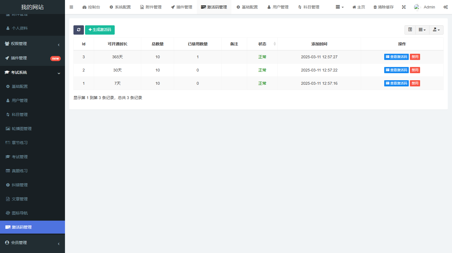Click the 生成激活码 button
The image size is (452, 253).
tap(100, 30)
